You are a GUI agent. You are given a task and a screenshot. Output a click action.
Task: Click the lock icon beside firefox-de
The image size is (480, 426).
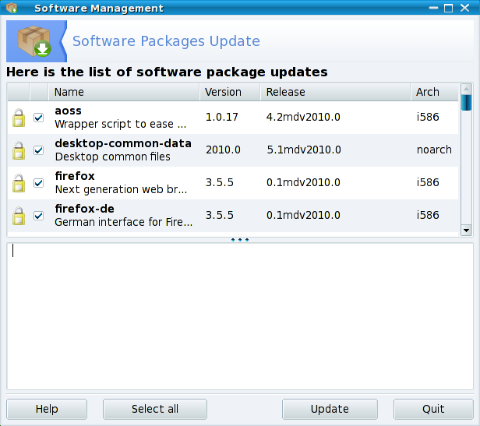coord(18,216)
